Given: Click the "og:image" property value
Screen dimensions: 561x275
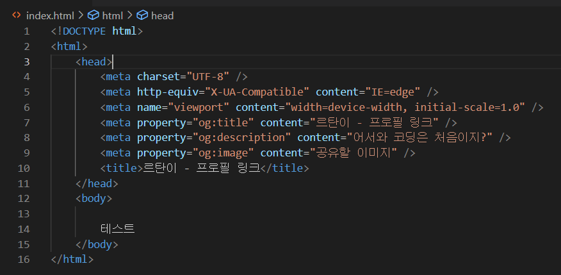Looking at the screenshot, I should point(224,153).
